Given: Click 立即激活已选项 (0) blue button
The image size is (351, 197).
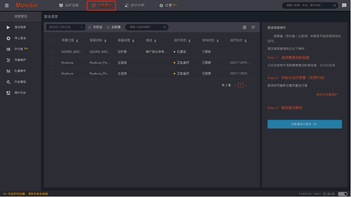Looking at the screenshot, I should coord(305,124).
